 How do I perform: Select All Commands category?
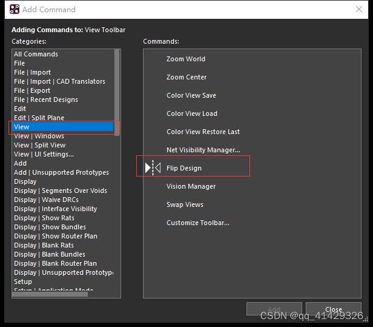click(36, 54)
